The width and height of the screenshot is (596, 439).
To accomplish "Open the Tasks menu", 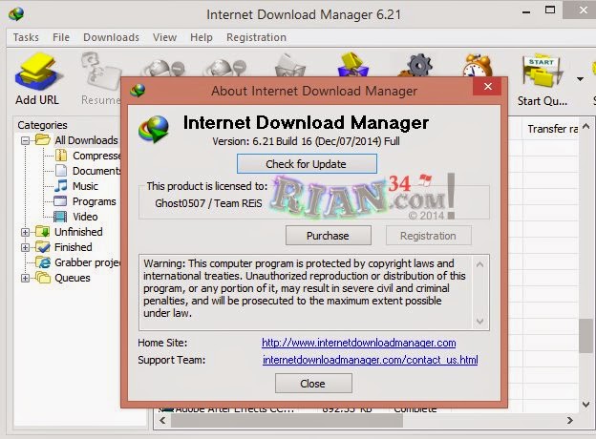I will point(26,37).
